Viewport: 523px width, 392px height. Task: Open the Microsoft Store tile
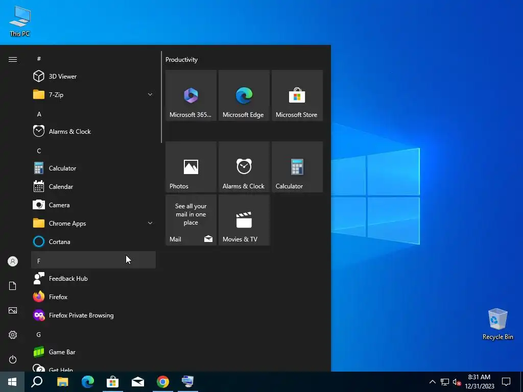coord(297,95)
